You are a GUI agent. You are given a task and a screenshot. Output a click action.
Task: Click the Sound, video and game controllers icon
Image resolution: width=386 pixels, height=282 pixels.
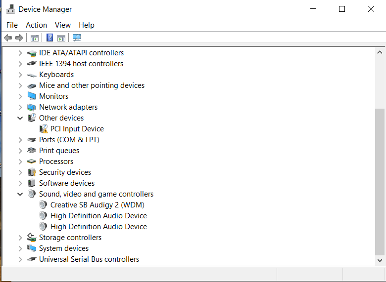[x=32, y=194]
